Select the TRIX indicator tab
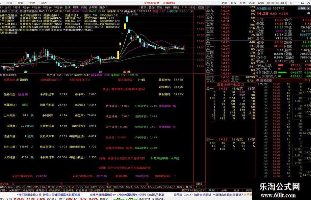Viewport: 311px width, 200px height. click(51, 187)
